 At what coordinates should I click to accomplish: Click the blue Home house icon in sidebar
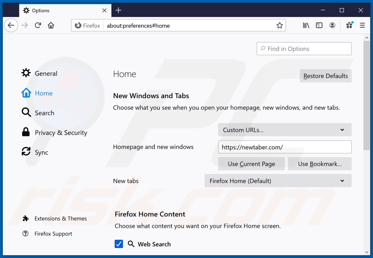click(26, 92)
